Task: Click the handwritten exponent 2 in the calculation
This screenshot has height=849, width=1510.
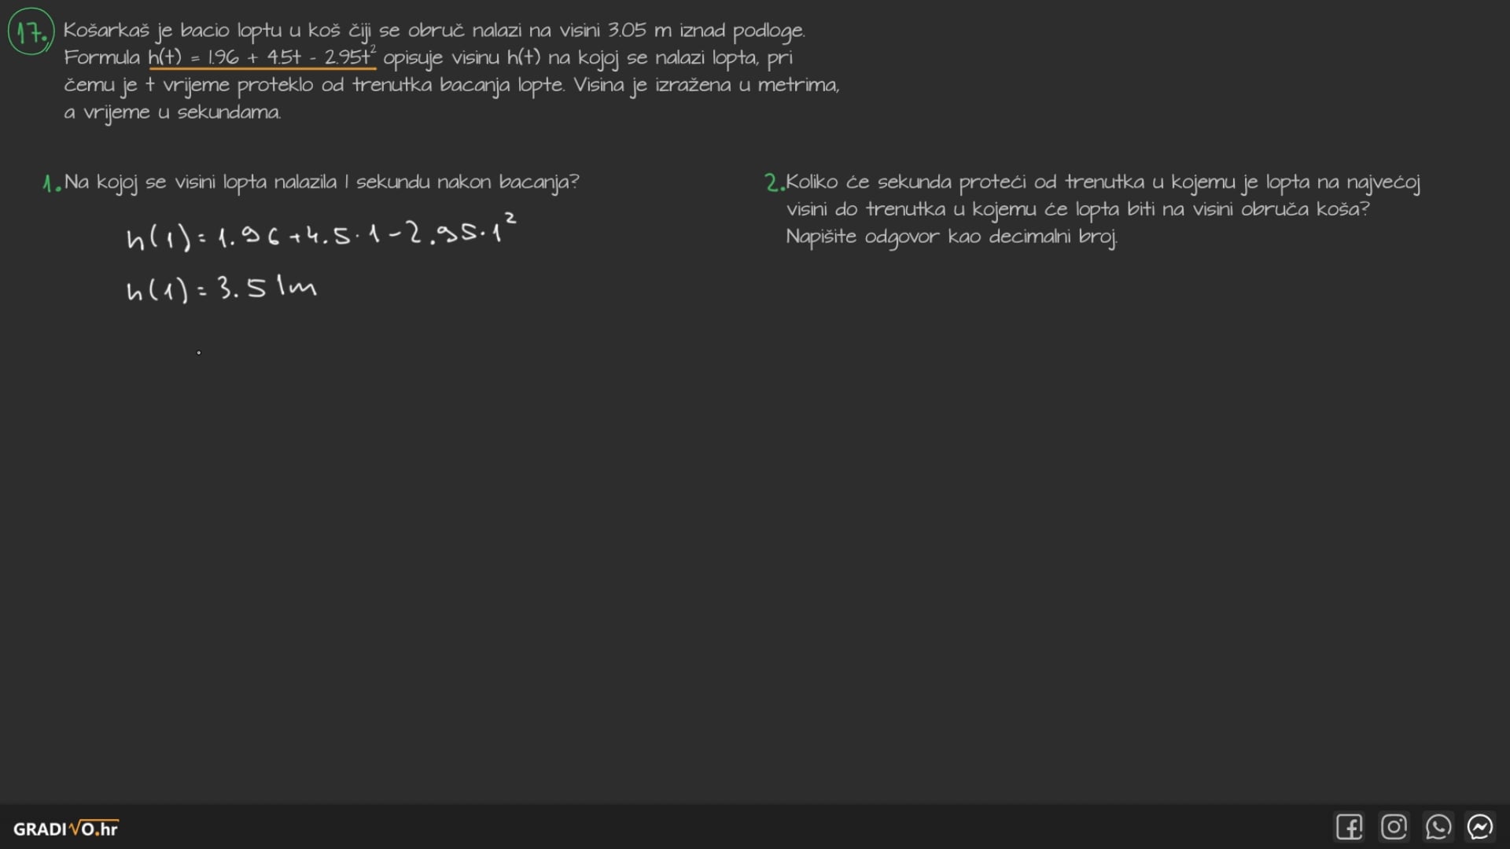Action: pos(510,217)
